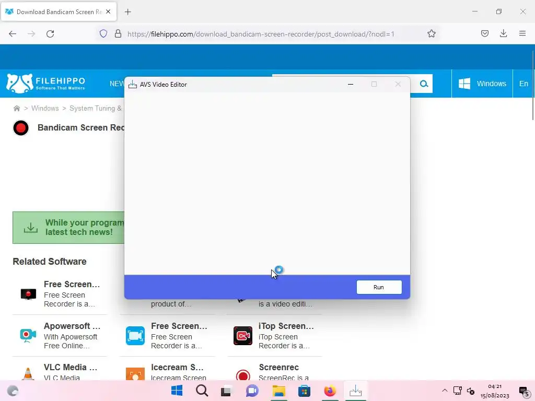Select the Download Bandicam Screen Recorder tab
Image resolution: width=535 pixels, height=401 pixels.
coord(59,11)
